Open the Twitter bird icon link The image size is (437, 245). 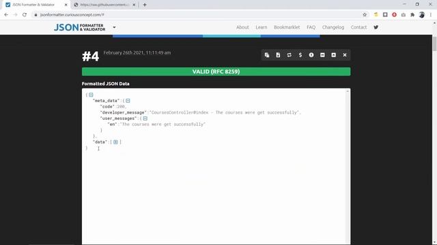click(376, 27)
